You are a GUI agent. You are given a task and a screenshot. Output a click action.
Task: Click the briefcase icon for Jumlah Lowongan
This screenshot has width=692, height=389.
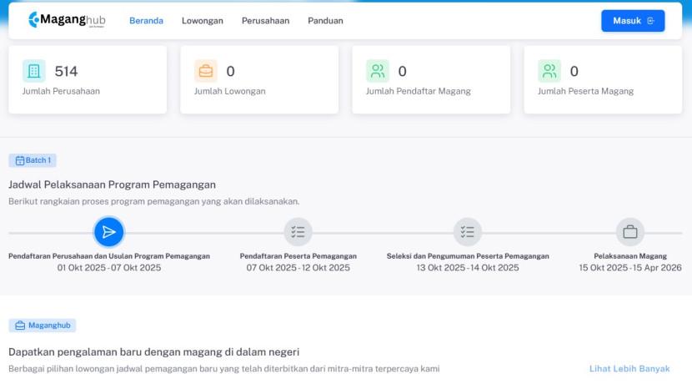pos(206,71)
